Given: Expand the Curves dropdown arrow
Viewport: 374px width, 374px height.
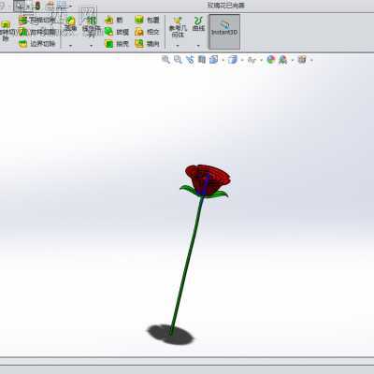Looking at the screenshot, I should [x=198, y=46].
